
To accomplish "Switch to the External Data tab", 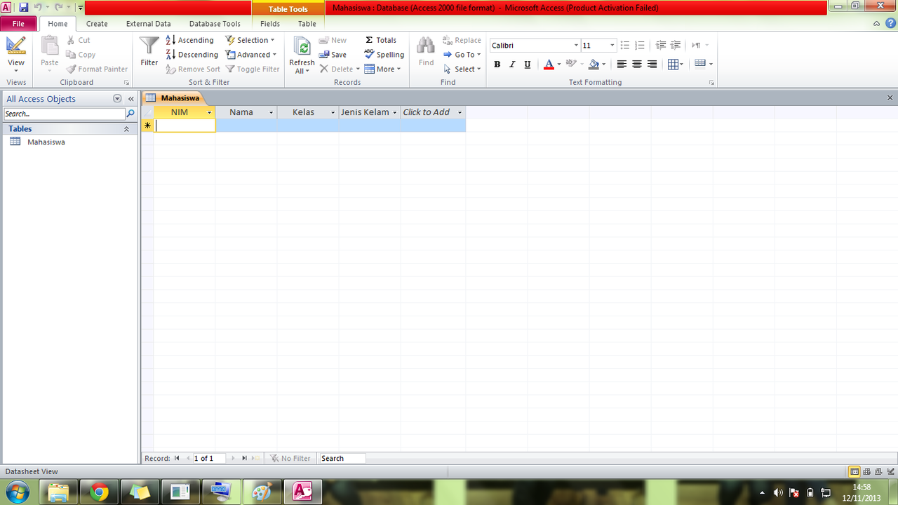I will pos(148,23).
